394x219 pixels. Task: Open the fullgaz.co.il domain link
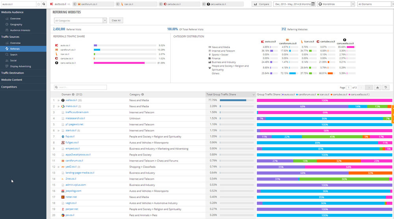click(x=72, y=143)
